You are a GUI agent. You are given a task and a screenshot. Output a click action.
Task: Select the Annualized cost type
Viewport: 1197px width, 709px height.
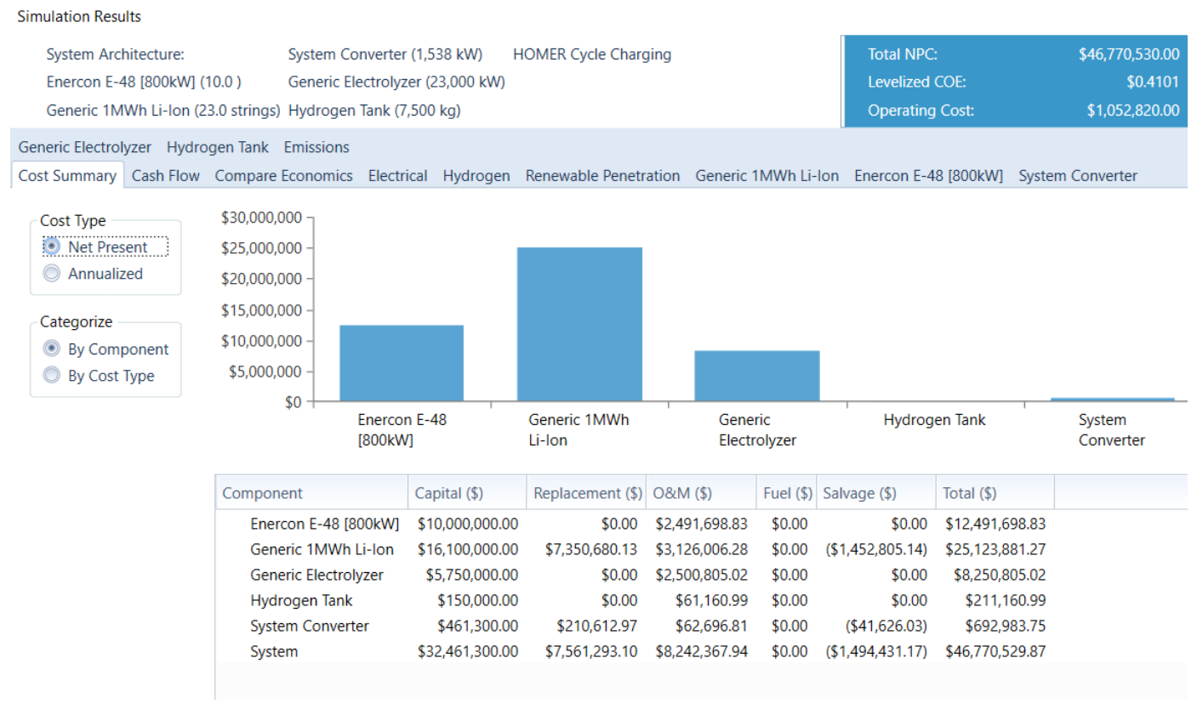(x=94, y=274)
